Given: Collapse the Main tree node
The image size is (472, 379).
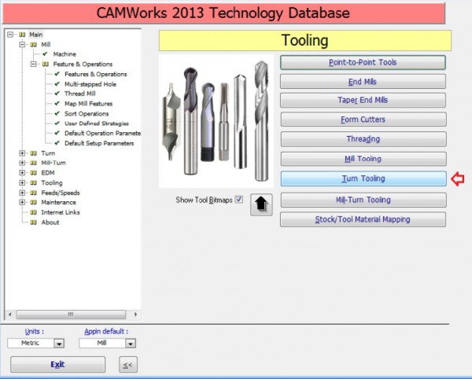Looking at the screenshot, I should tap(10, 35).
